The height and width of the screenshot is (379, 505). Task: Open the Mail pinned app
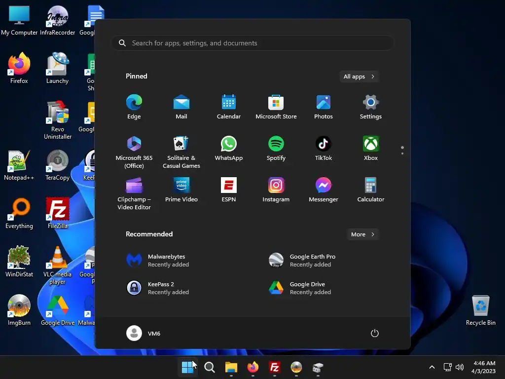[x=181, y=107]
